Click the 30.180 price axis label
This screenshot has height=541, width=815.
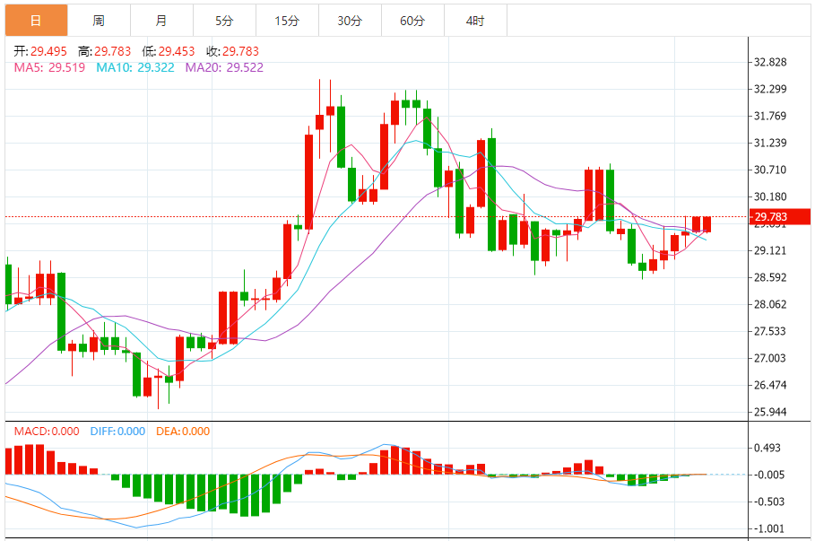tap(770, 196)
